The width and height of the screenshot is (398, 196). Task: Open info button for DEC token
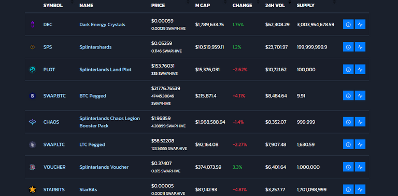[348, 24]
